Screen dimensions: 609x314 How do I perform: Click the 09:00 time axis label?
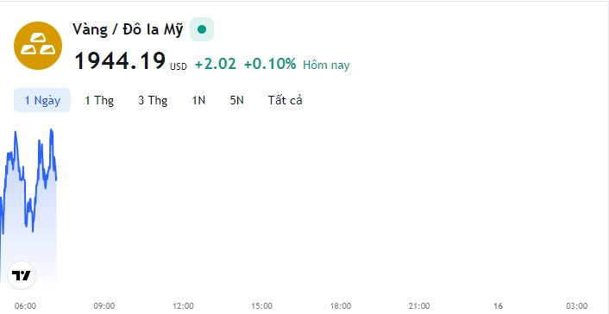coord(104,306)
